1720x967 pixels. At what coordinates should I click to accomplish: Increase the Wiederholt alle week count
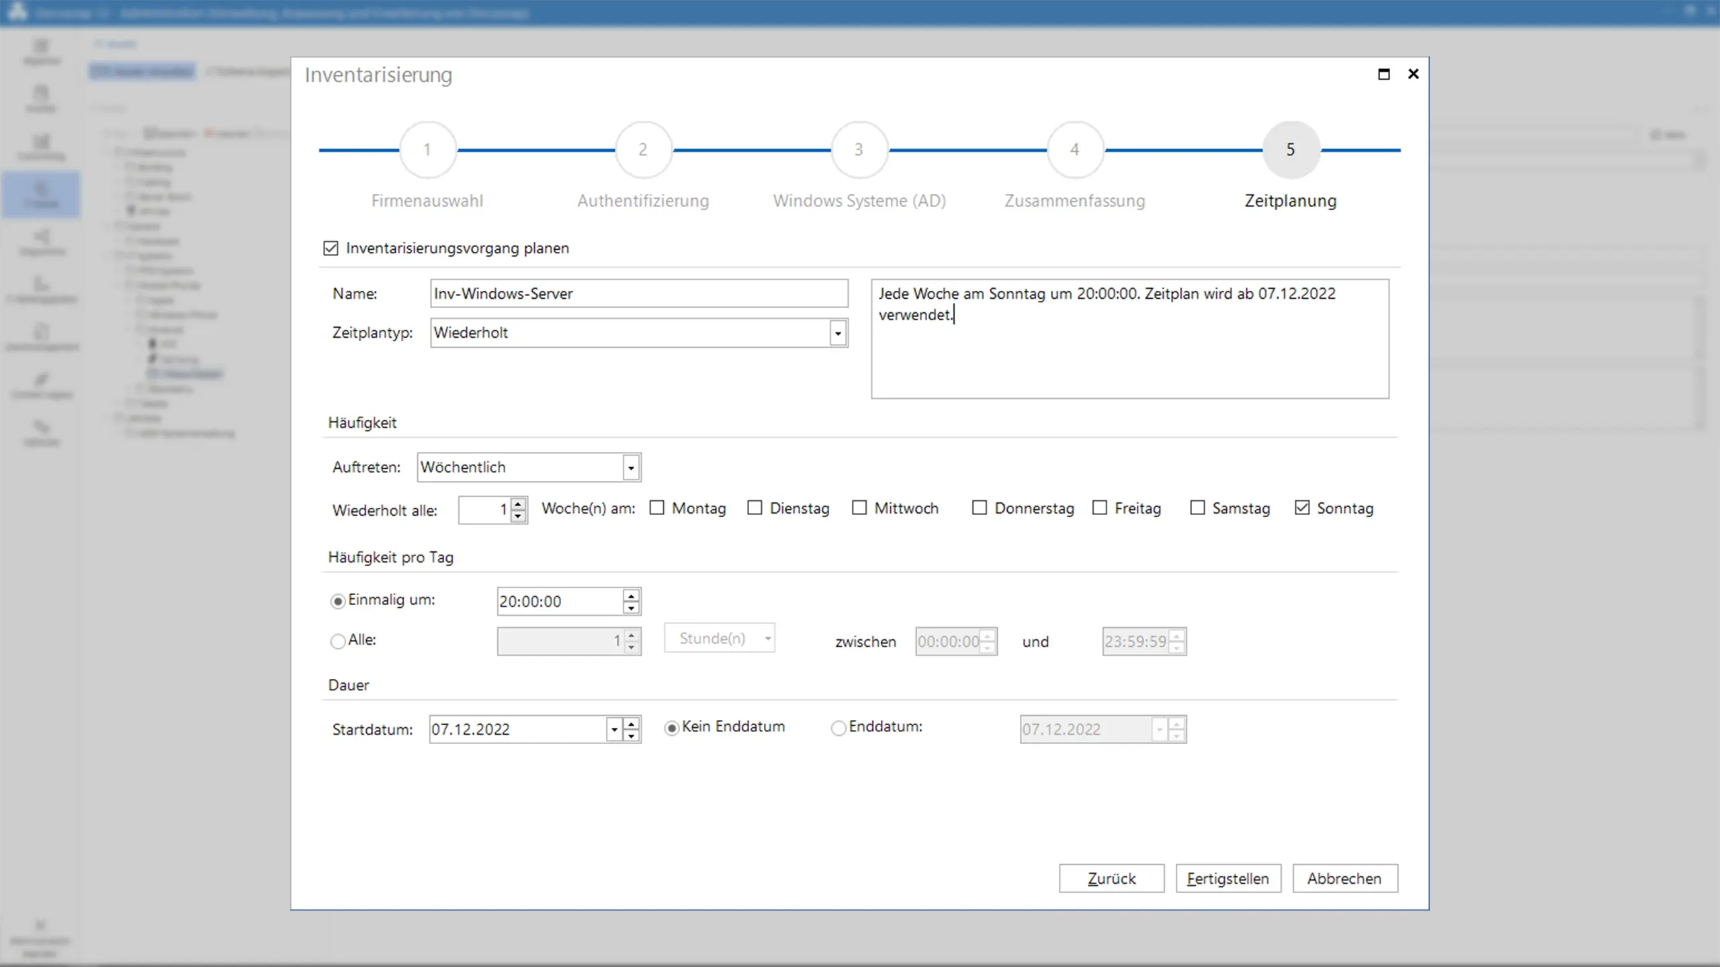point(518,503)
